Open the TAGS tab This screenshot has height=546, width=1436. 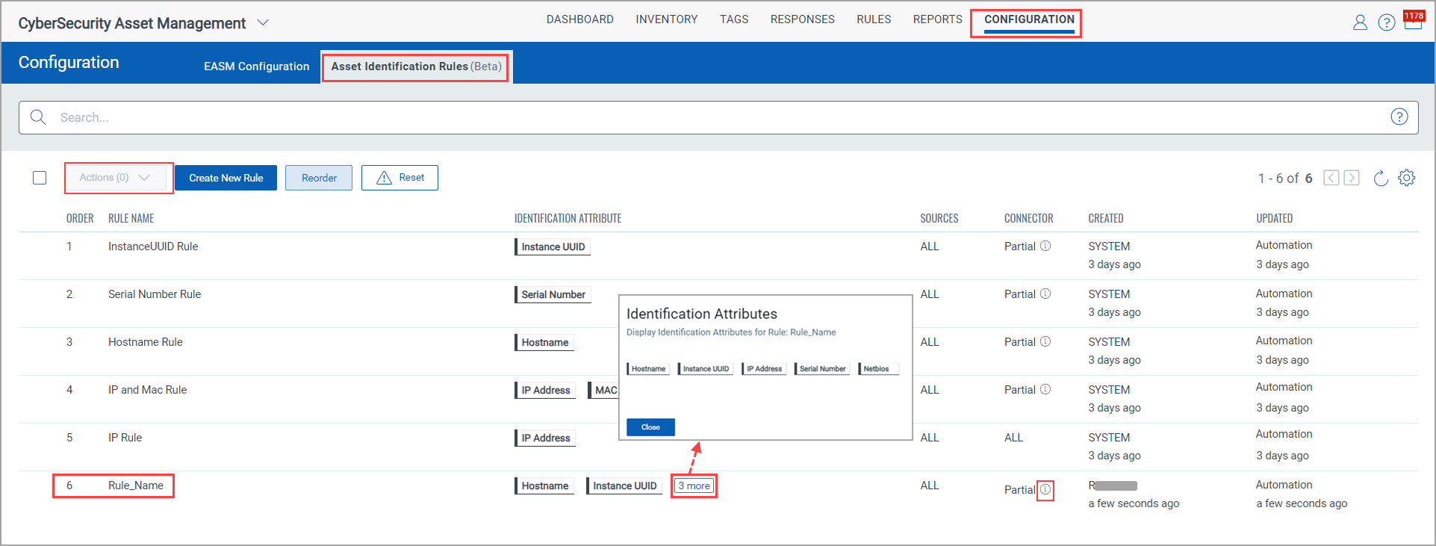click(734, 19)
